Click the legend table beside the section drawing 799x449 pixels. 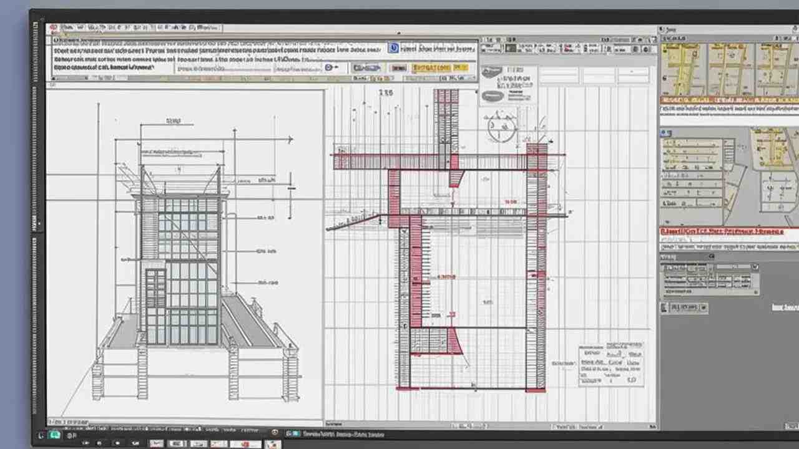(x=610, y=364)
